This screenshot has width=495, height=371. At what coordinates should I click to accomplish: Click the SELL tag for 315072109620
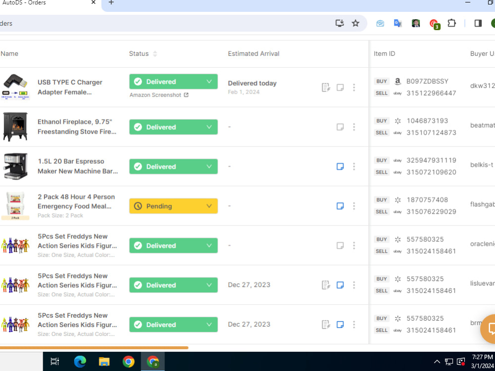point(381,172)
